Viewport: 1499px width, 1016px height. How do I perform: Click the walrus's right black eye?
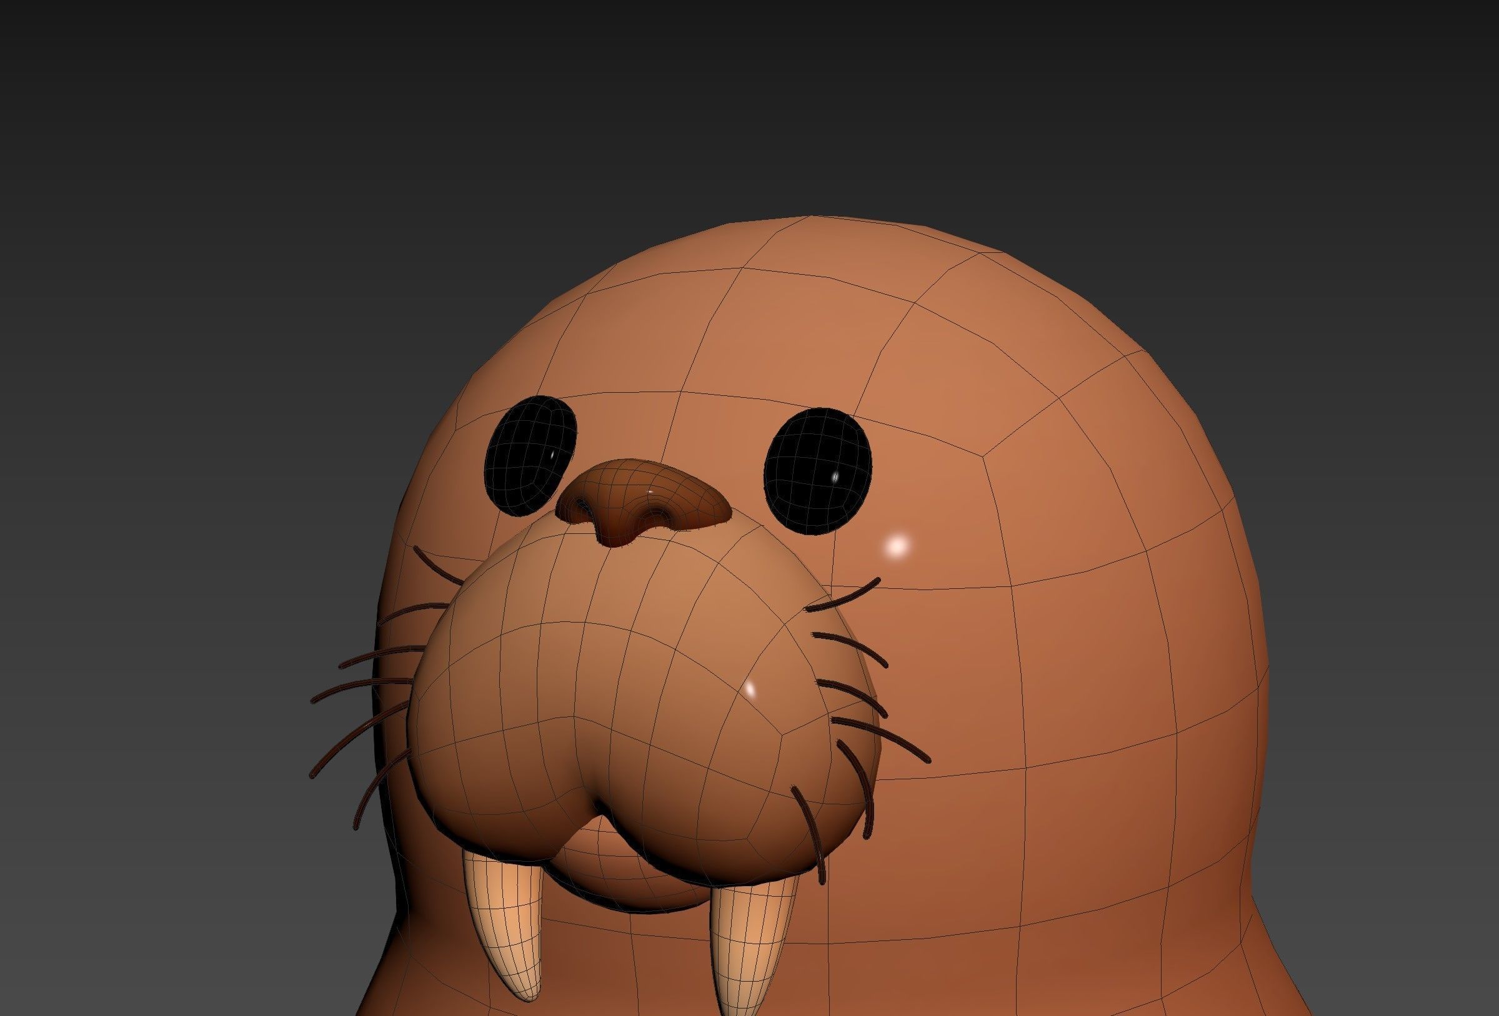coord(817,471)
